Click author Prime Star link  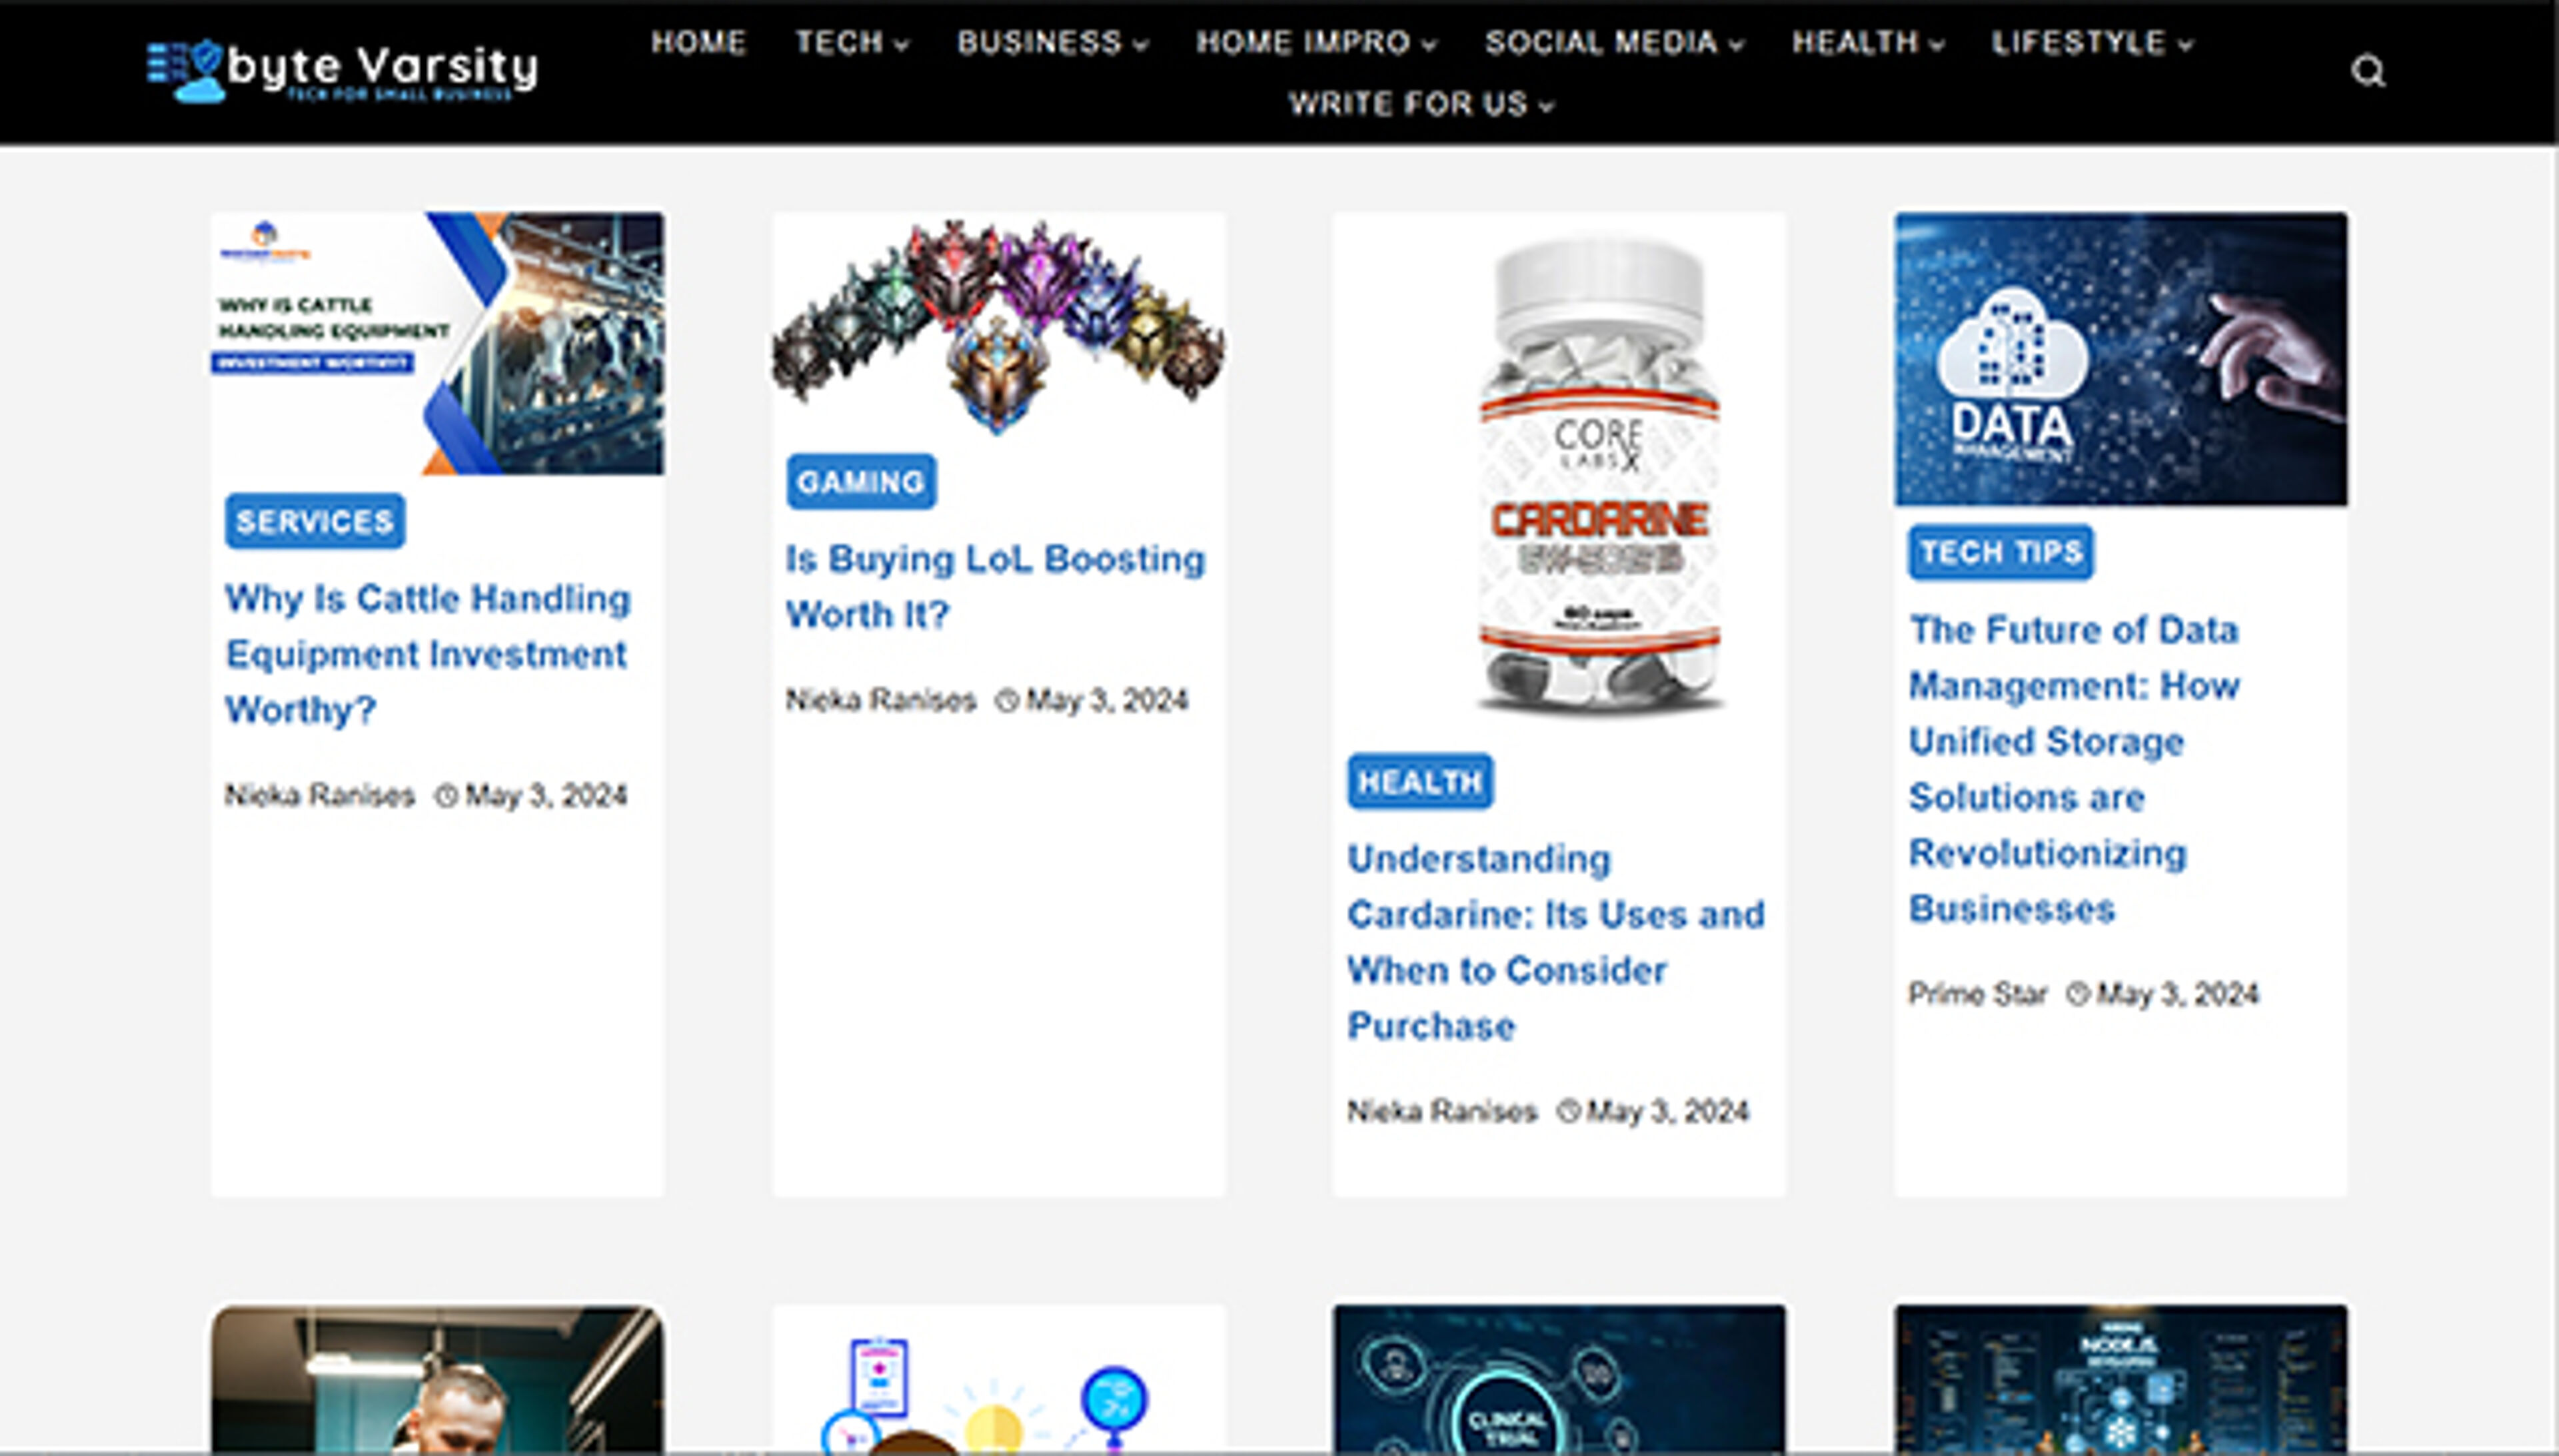[x=1977, y=994]
